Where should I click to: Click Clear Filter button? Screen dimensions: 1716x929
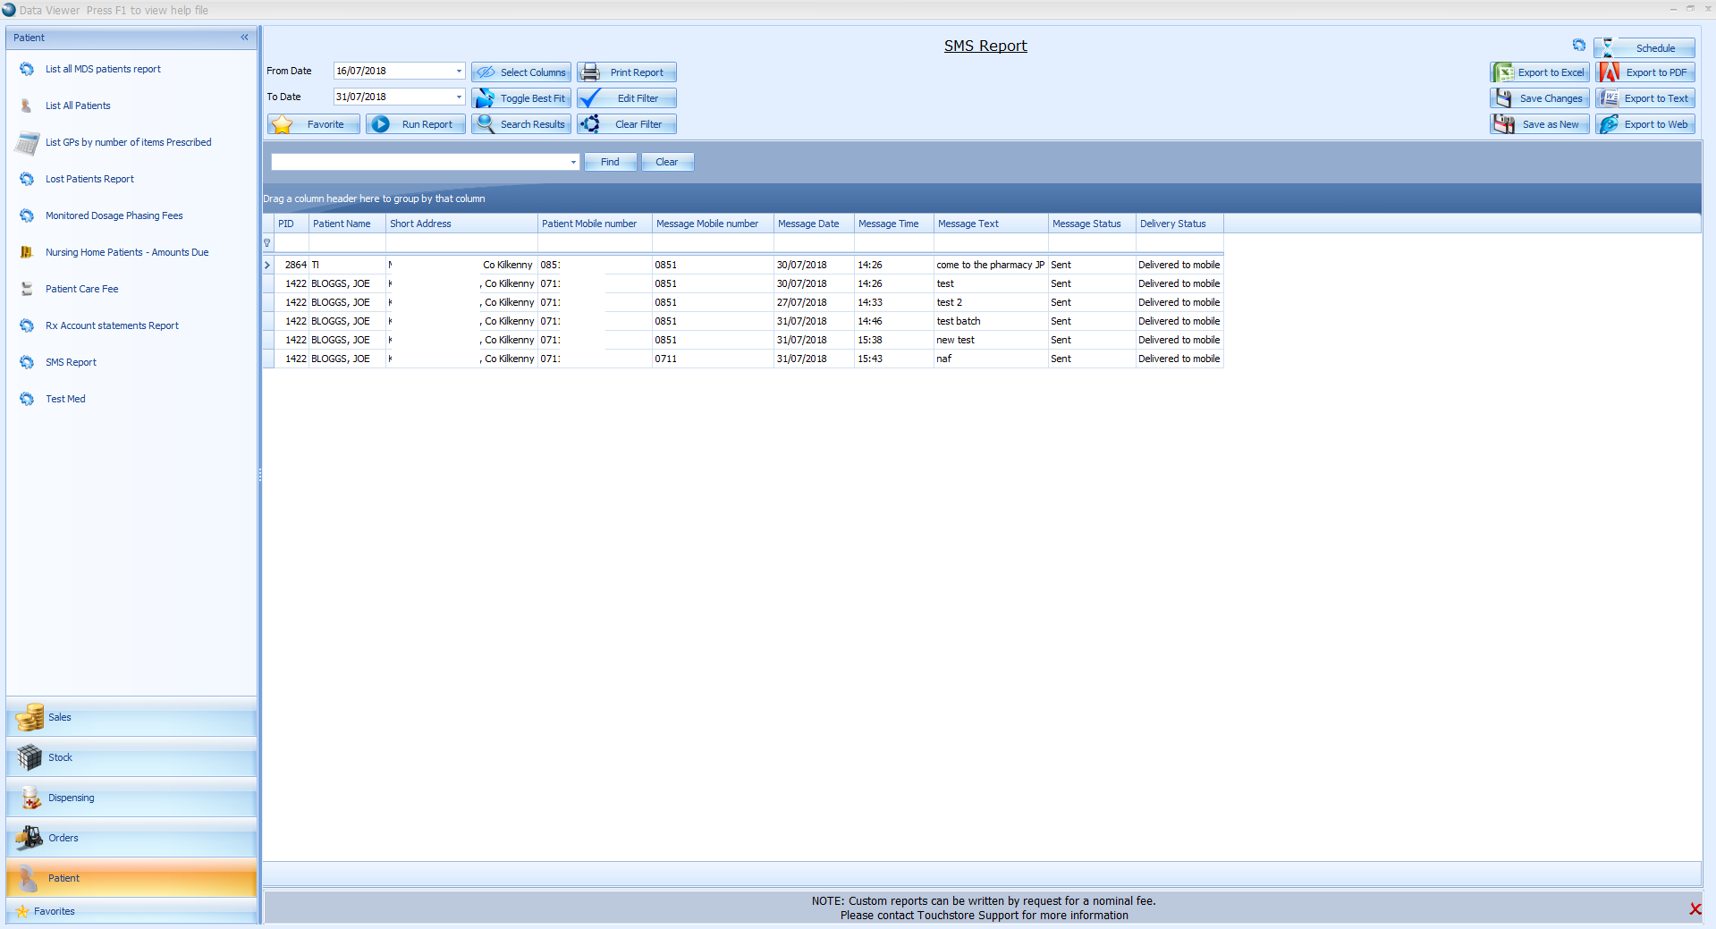tap(627, 124)
